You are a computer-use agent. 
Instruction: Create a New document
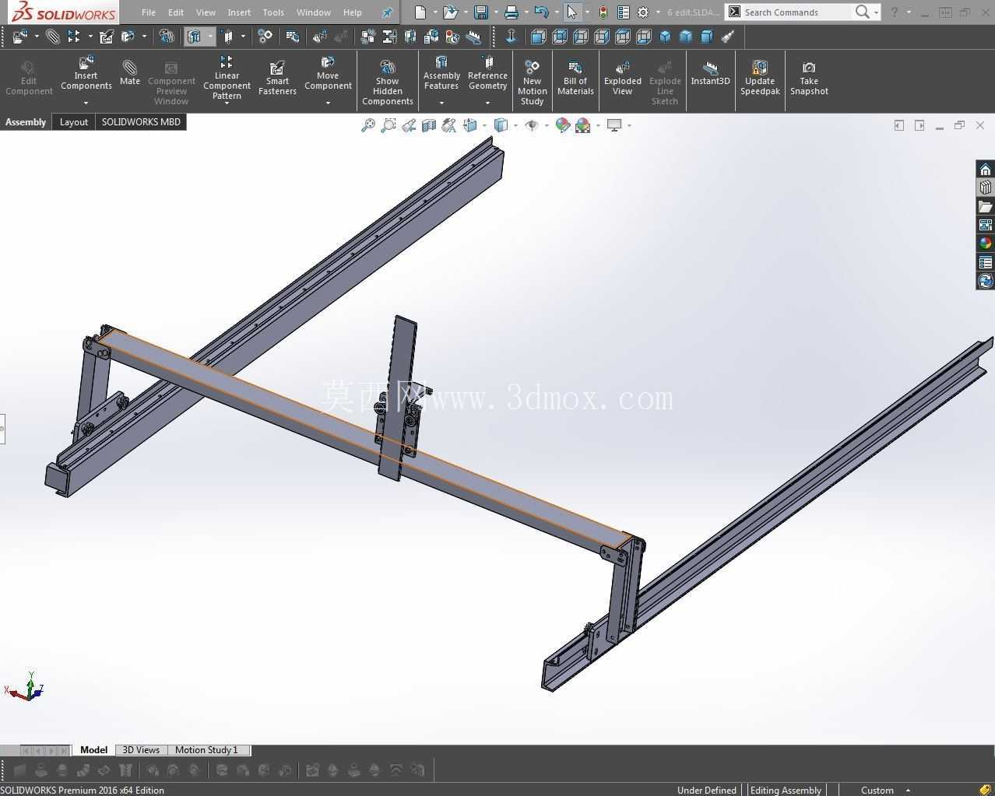[x=420, y=12]
